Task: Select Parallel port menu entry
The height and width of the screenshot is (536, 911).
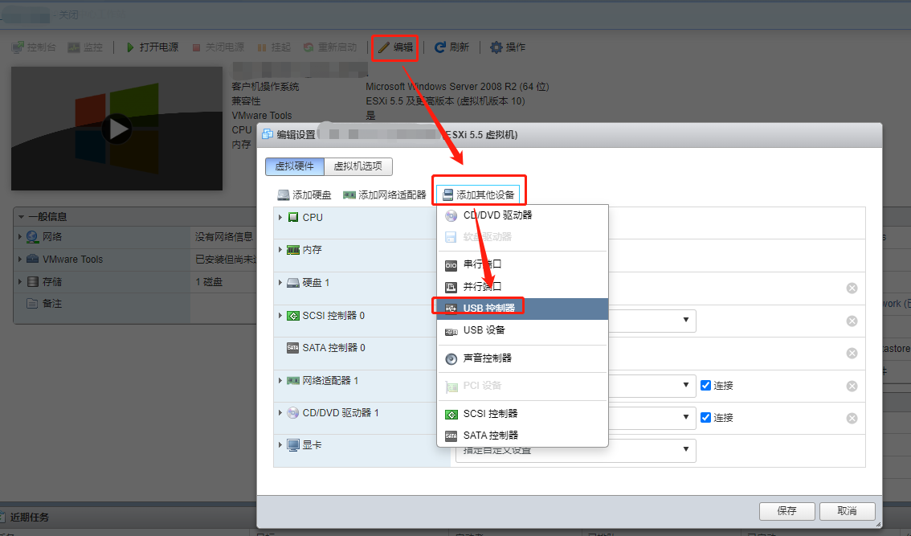Action: pos(522,287)
